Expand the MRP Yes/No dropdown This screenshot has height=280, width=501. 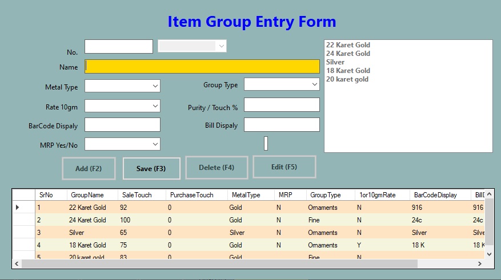[122, 144]
